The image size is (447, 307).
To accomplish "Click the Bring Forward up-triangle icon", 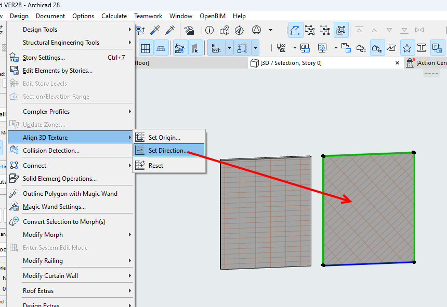I will pyautogui.click(x=374, y=30).
